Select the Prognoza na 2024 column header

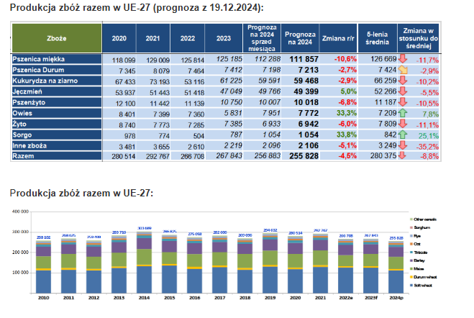coord(296,37)
